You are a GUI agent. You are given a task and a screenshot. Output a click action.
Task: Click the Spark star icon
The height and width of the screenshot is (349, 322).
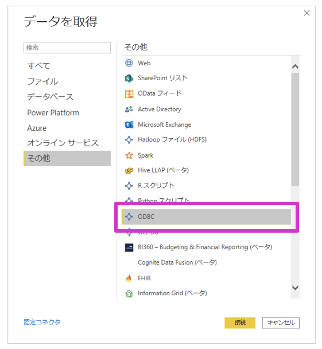click(129, 155)
